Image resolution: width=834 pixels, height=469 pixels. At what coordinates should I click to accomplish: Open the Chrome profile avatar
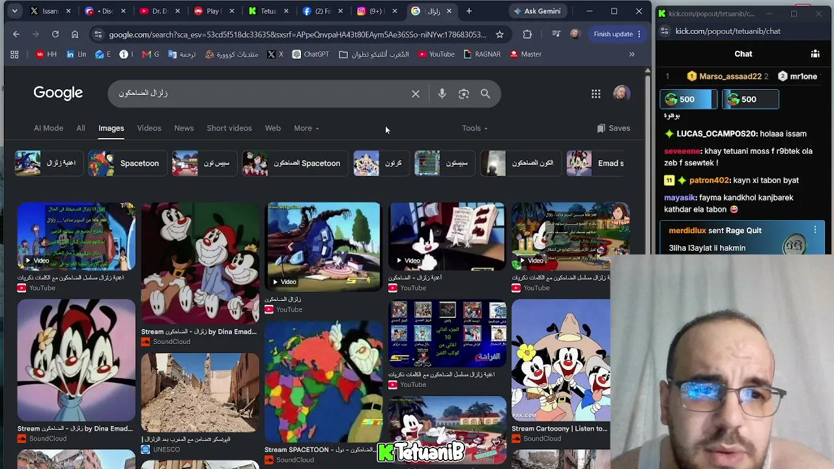[575, 34]
